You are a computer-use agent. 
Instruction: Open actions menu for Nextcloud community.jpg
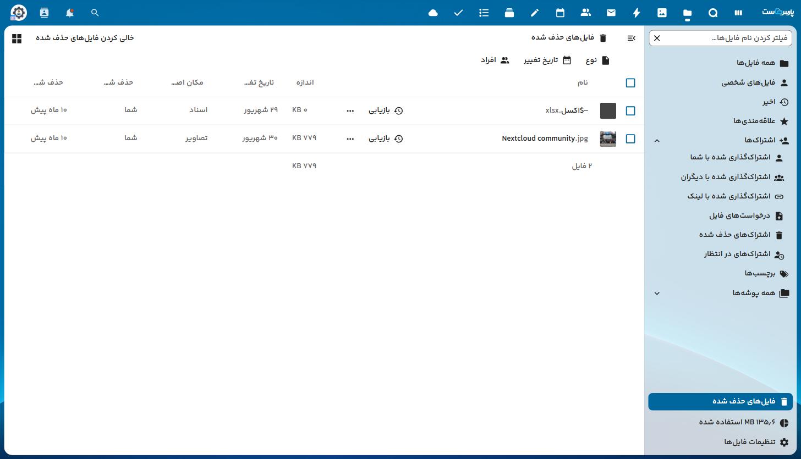pyautogui.click(x=350, y=139)
